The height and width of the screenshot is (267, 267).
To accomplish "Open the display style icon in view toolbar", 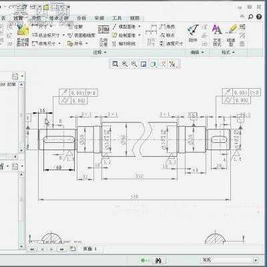I will pyautogui.click(x=153, y=64).
